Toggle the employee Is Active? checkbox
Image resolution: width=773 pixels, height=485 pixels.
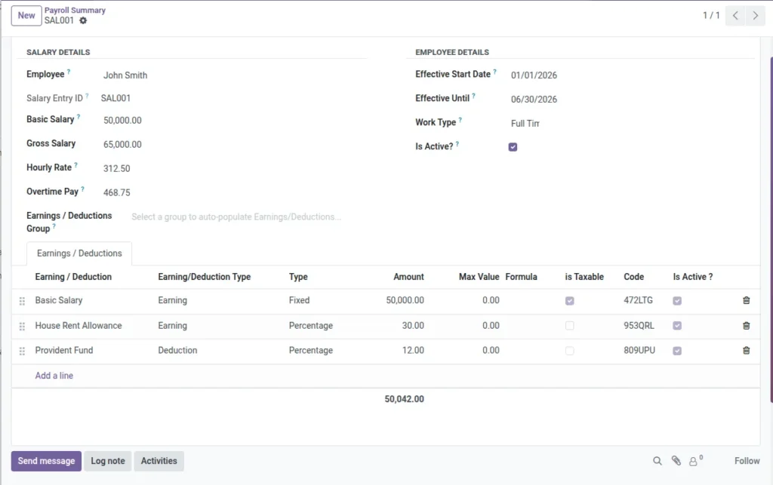point(513,147)
